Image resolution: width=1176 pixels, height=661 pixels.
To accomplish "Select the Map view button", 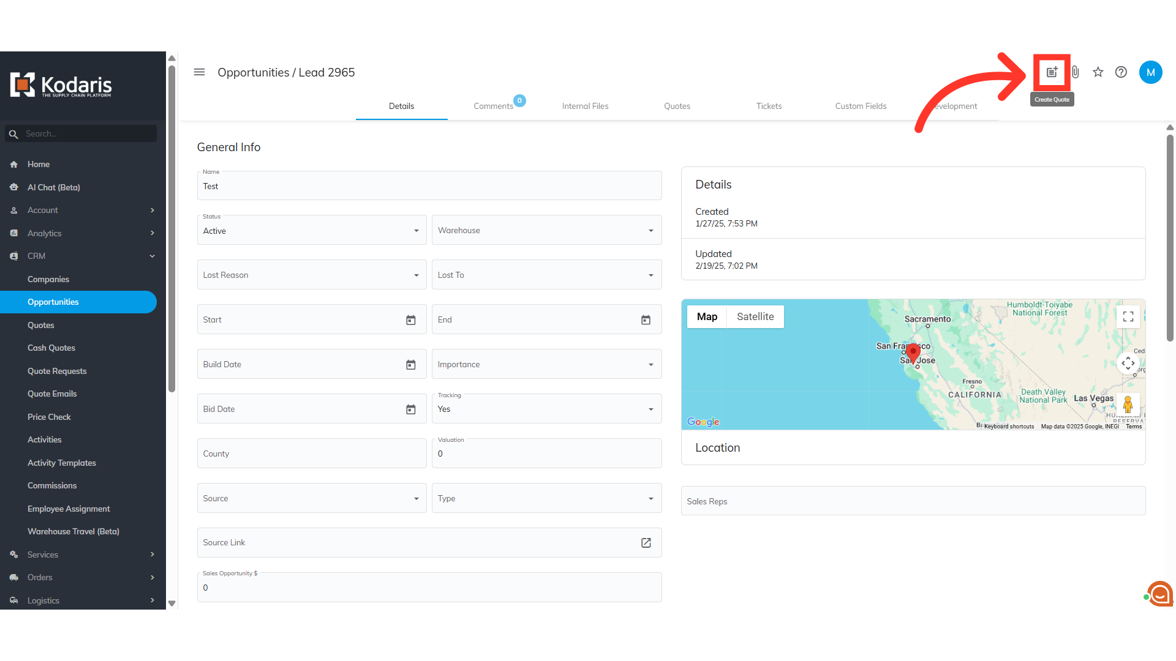I will coord(706,316).
